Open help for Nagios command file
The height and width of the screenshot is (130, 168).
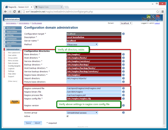[123, 88]
